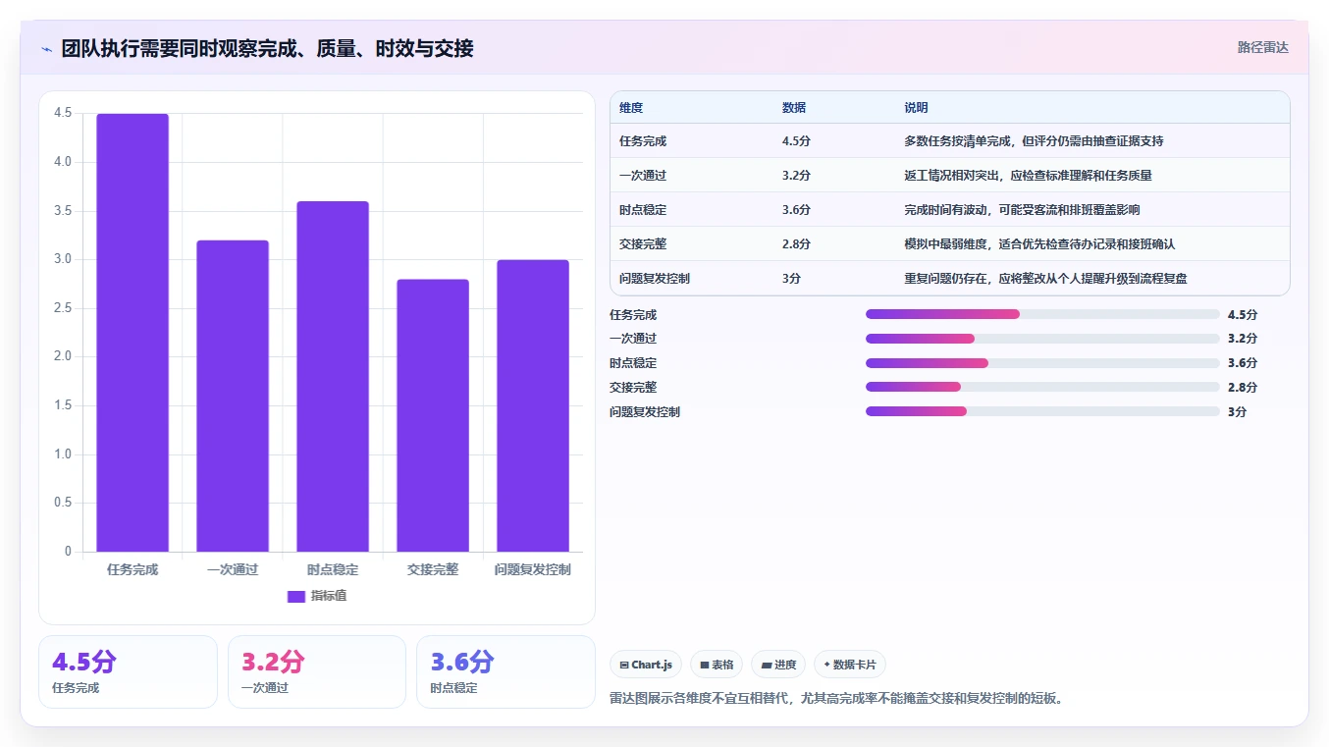This screenshot has width=1329, height=747.
Task: Click the 3.6分 value beside the progress bars
Action: (x=1243, y=363)
